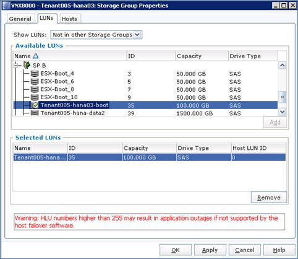
Task: Click the Remove button
Action: (x=269, y=198)
